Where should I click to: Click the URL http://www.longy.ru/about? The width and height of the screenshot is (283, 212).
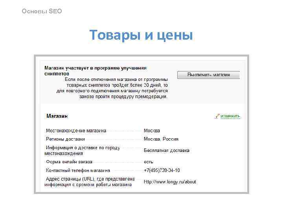click(170, 182)
